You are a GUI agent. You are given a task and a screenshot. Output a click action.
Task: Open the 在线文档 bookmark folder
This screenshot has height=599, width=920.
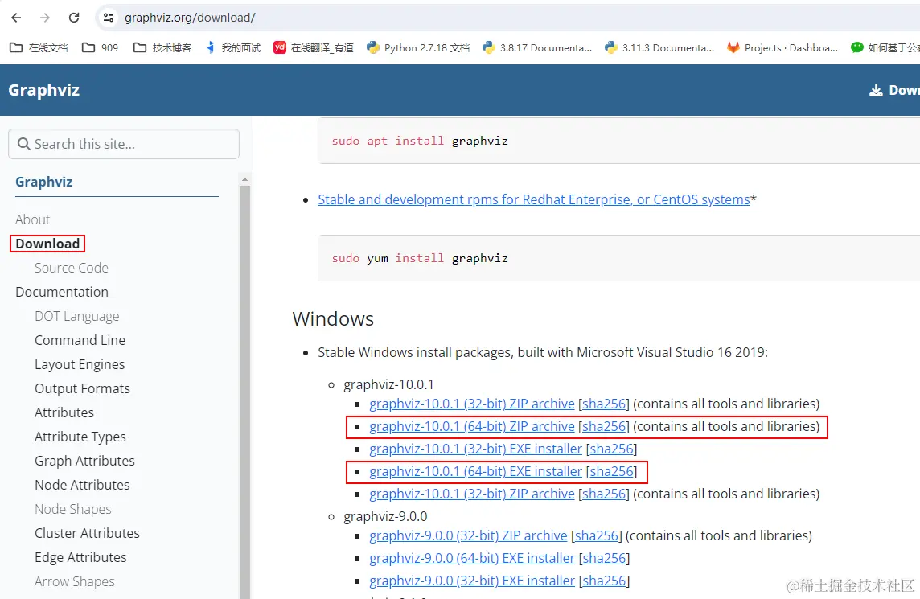[39, 48]
